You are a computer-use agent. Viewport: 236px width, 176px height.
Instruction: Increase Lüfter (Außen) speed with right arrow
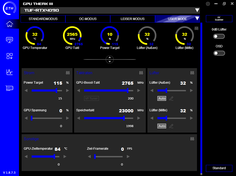tap(191, 90)
